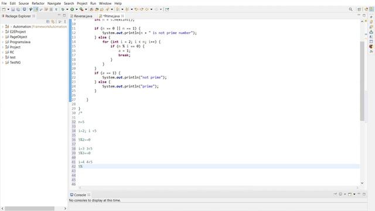
Task: Open the Open Console dropdown arrow
Action: (354, 194)
